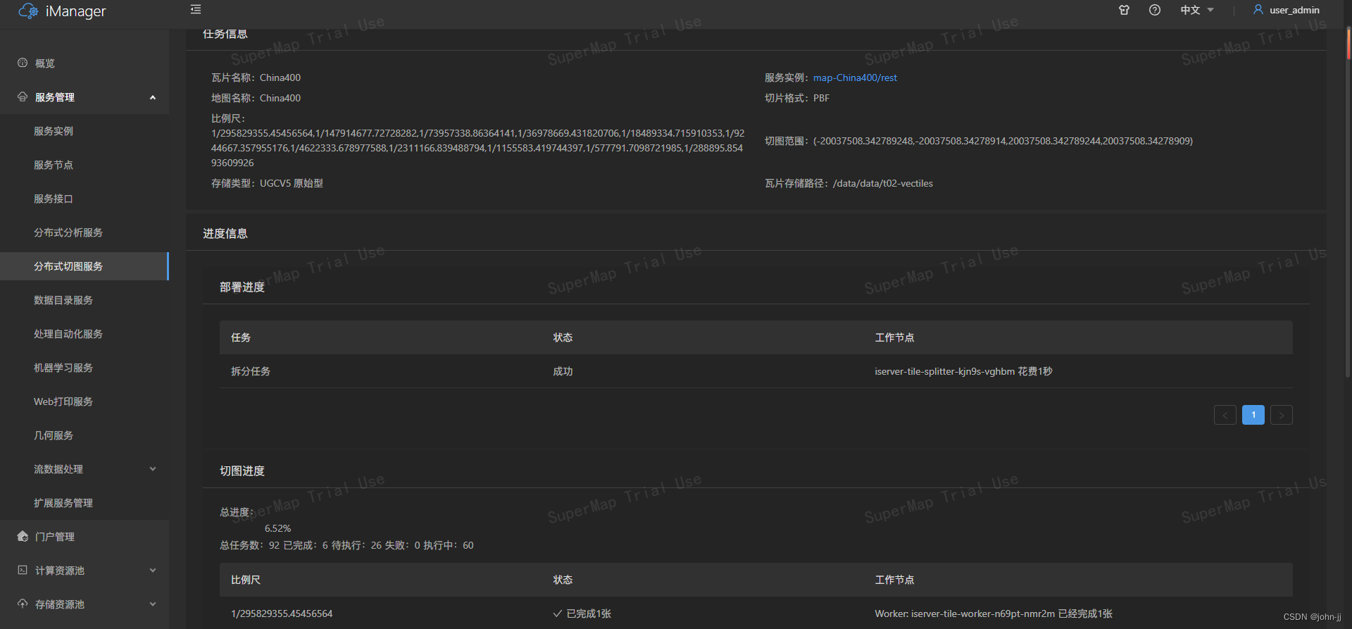
Task: Click the 存储资源池 icon
Action: (x=23, y=604)
